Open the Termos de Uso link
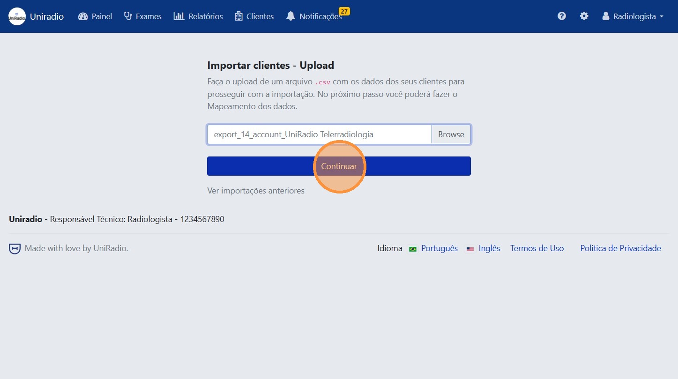Screen dimensions: 678x379 coord(537,248)
